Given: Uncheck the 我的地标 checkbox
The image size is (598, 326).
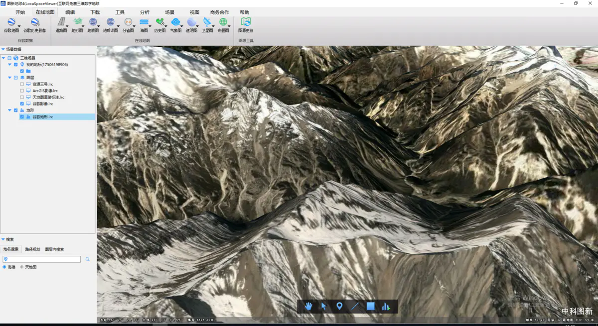Looking at the screenshot, I should click(15, 65).
